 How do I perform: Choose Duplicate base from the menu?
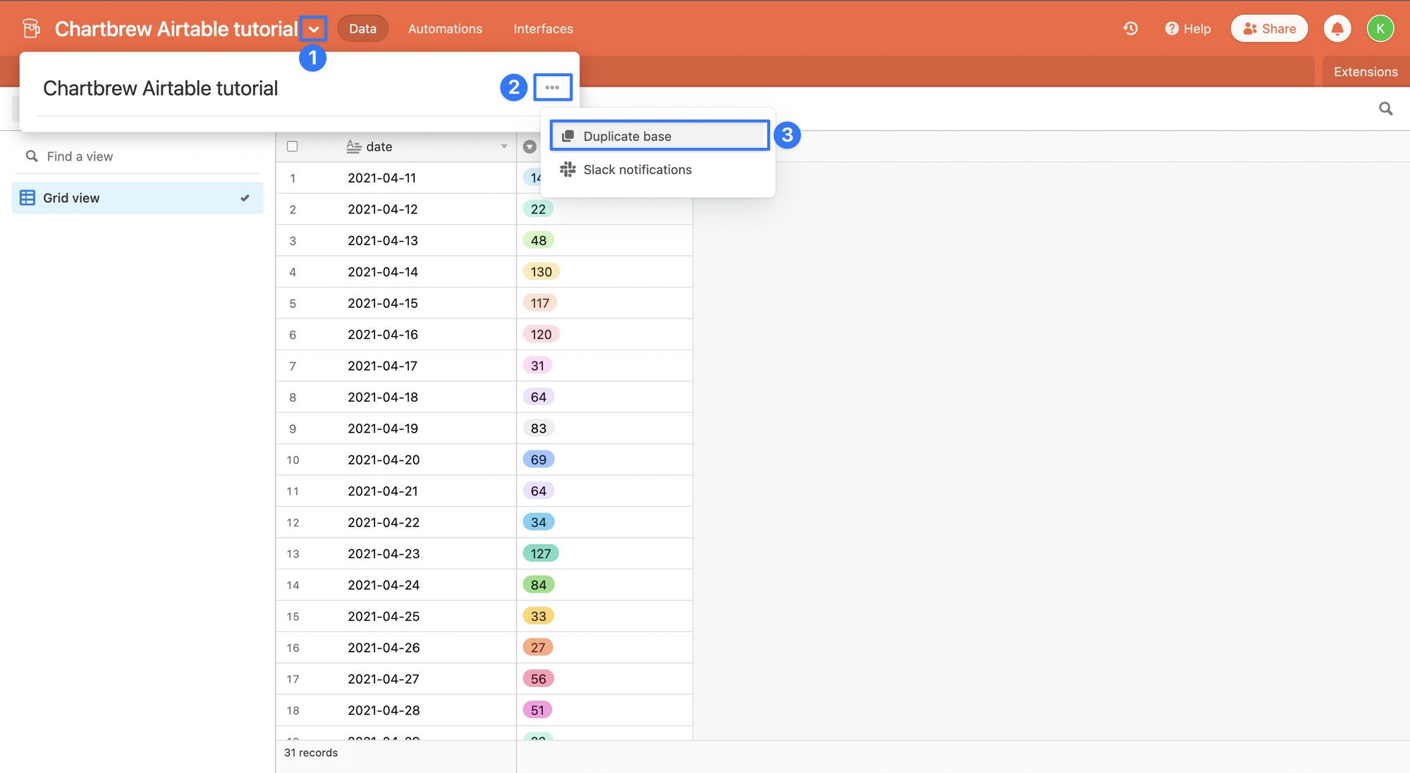pyautogui.click(x=627, y=135)
